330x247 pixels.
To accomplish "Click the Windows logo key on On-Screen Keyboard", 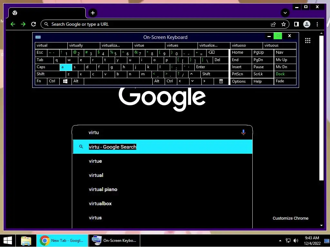I will 65,81.
